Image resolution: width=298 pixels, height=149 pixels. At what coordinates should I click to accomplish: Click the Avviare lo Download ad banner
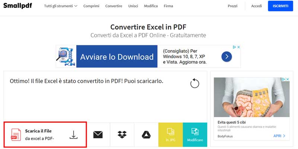(117, 56)
